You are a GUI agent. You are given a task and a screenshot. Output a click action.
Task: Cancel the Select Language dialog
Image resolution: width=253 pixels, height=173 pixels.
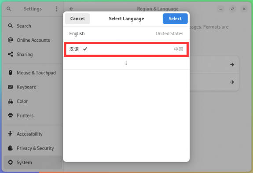(x=77, y=19)
